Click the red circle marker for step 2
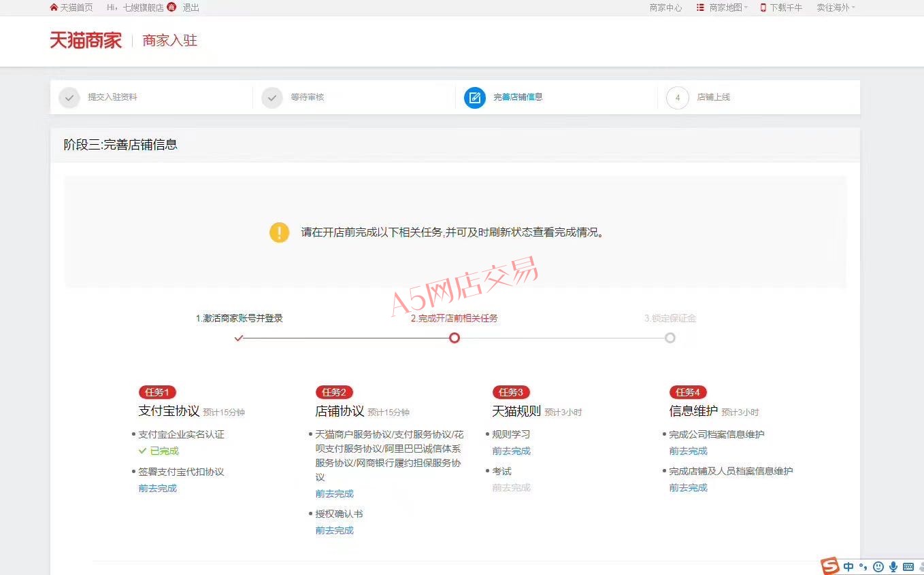This screenshot has width=924, height=575. tap(455, 338)
